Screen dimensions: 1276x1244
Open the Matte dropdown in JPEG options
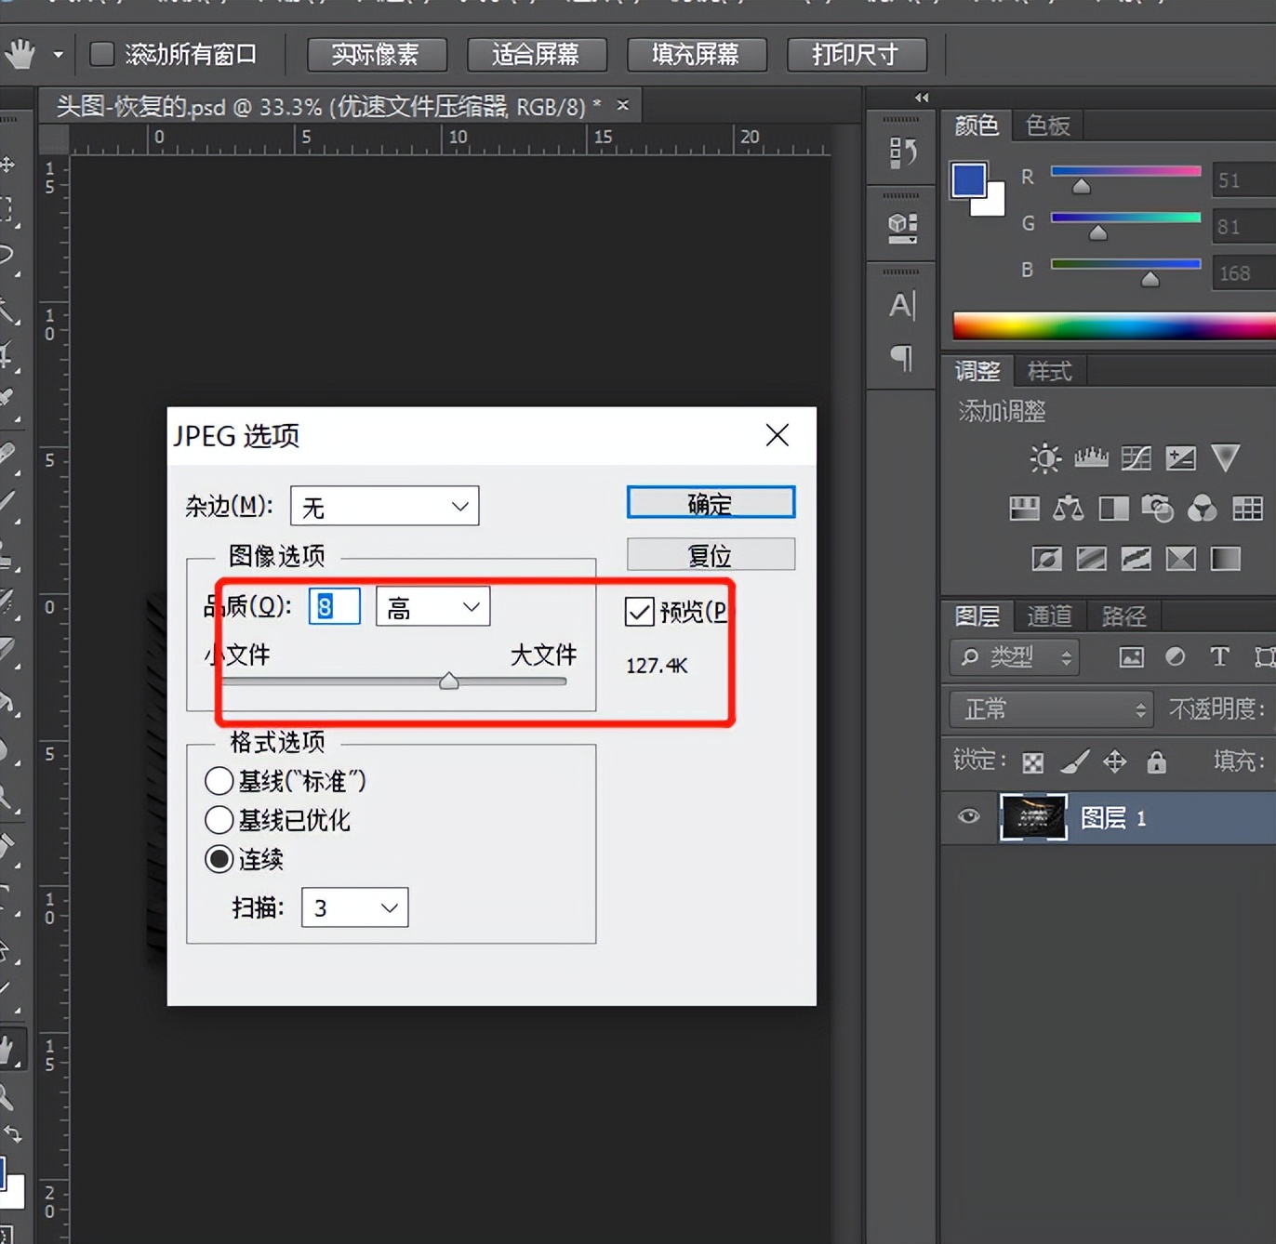(x=384, y=507)
